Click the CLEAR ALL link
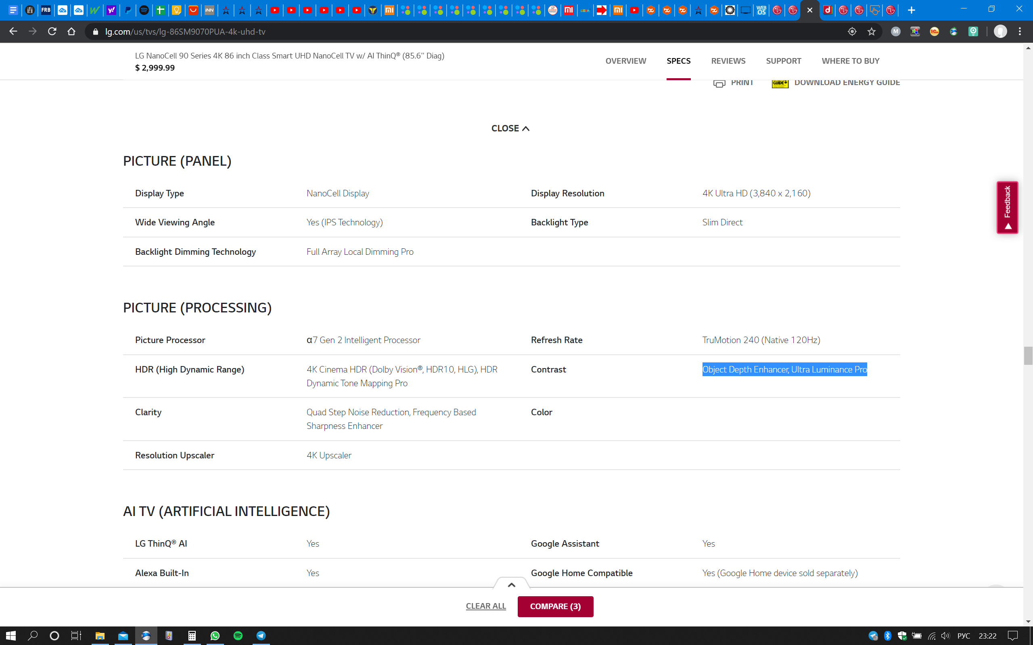This screenshot has height=645, width=1033. coord(486,606)
